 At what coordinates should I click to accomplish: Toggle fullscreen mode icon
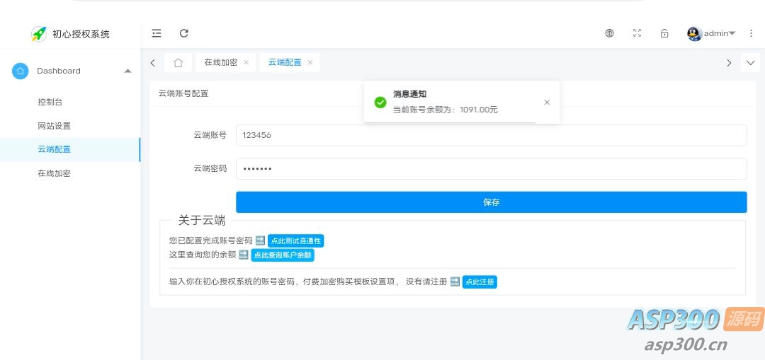click(x=637, y=33)
